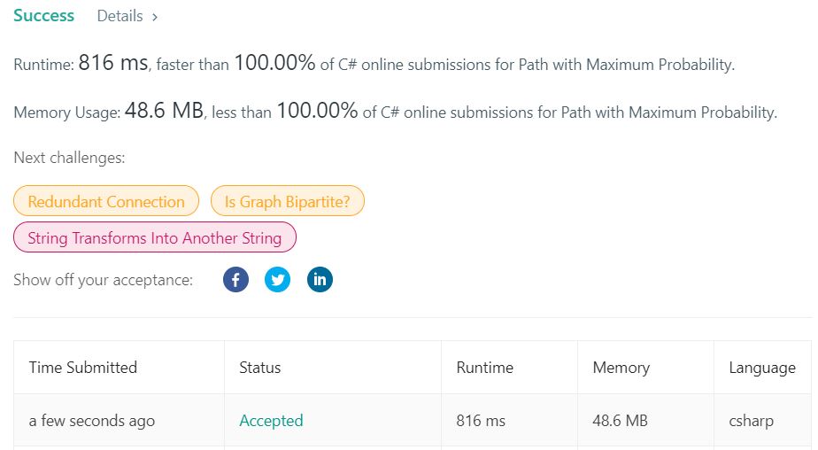Click the Language column header

(762, 368)
